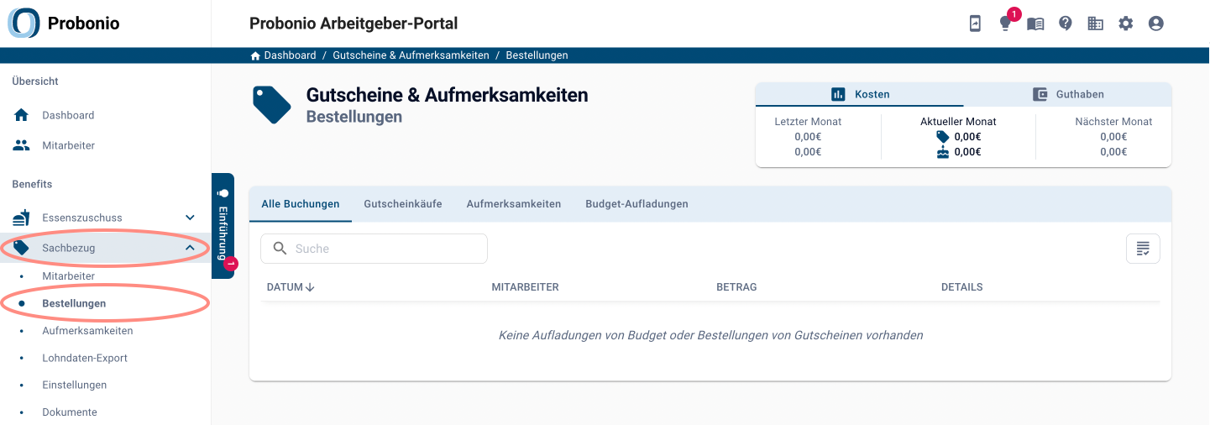
Task: Sort by DATUM column header
Action: pyautogui.click(x=285, y=287)
